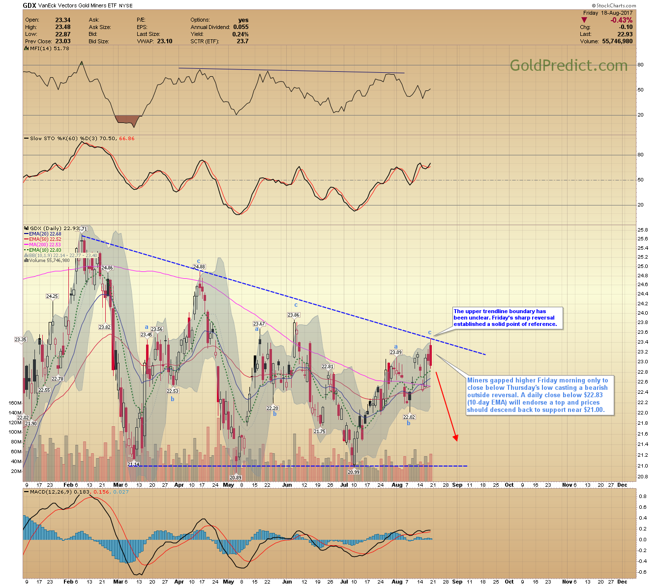Click the volume bars icon in the legend
This screenshot has width=659, height=586.
point(27,261)
